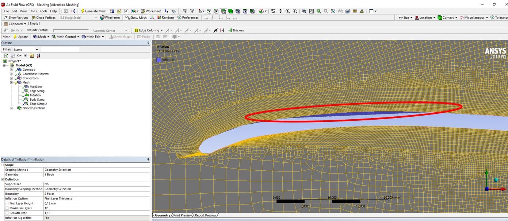508x221 pixels.
Task: Click the blue Inflation legend swatch
Action: click(158, 60)
